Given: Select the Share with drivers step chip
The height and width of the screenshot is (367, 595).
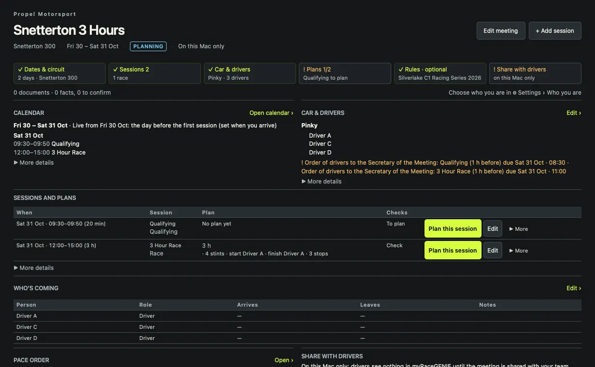Looking at the screenshot, I should (535, 73).
